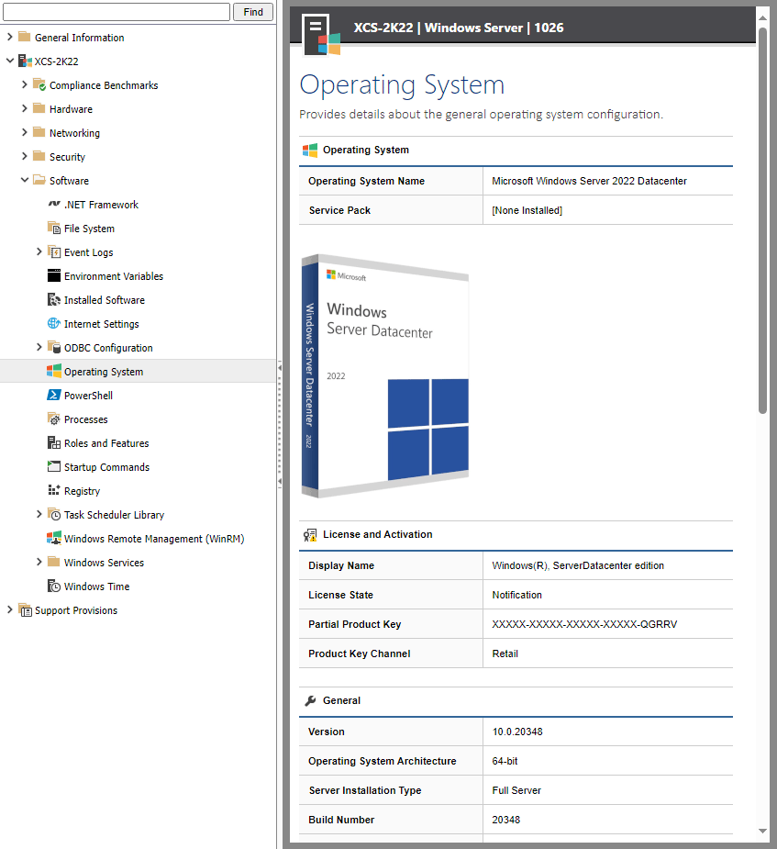777x849 pixels.
Task: Click the Task Scheduler Library clock icon
Action: pyautogui.click(x=54, y=514)
